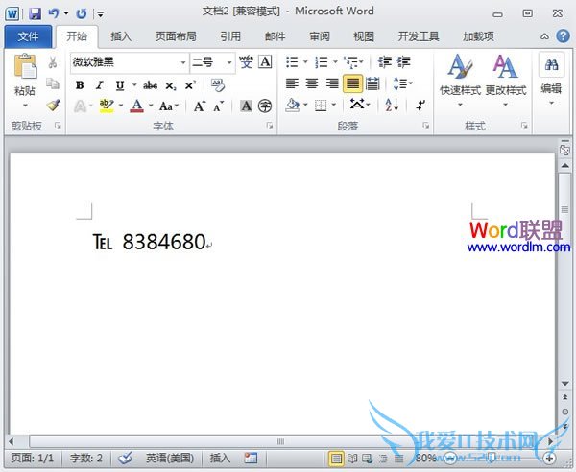Toggle the Justify alignment button
The height and width of the screenshot is (472, 576).
pyautogui.click(x=352, y=83)
